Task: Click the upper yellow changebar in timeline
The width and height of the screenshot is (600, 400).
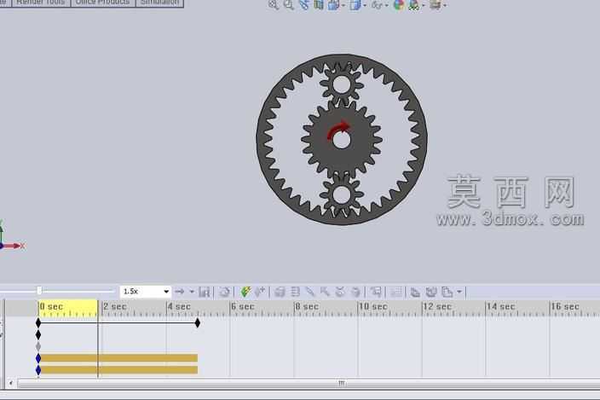Action: tap(119, 358)
